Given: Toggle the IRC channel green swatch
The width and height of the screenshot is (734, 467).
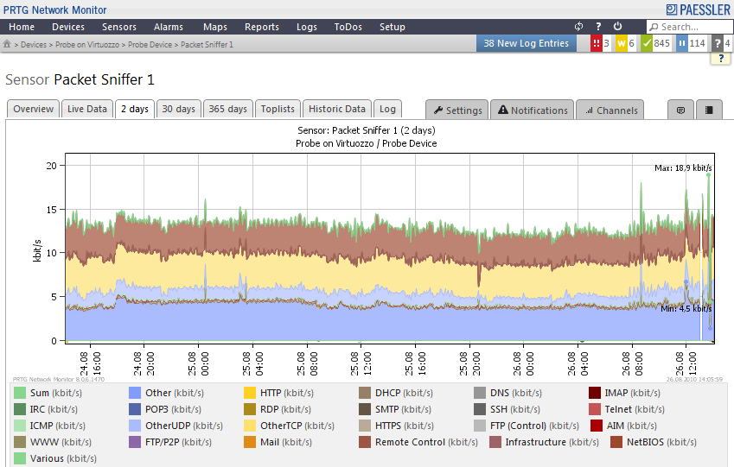Looking at the screenshot, I should 20,409.
